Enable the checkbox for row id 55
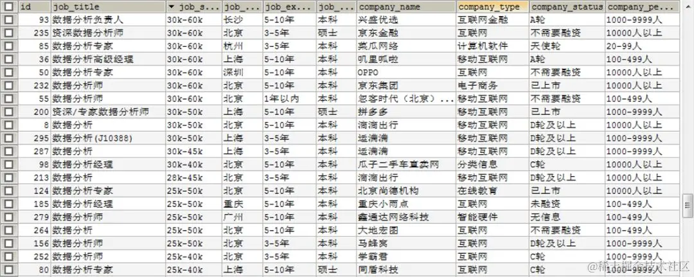This screenshot has height=277, width=694. pyautogui.click(x=9, y=99)
